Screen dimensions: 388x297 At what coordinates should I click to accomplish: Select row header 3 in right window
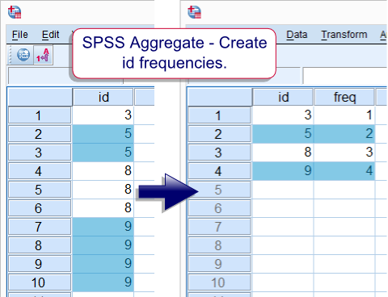tap(220, 153)
